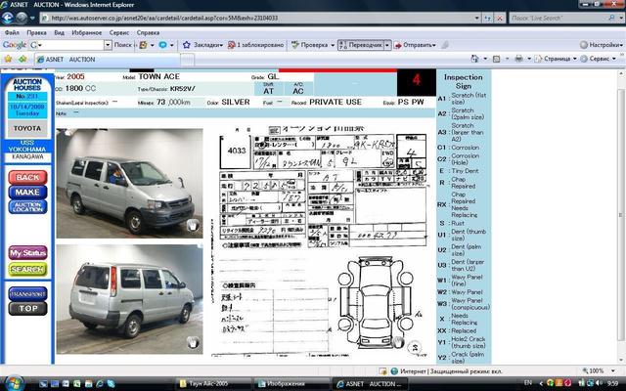The height and width of the screenshot is (391, 626).
Task: Open the Правка menu
Action: [37, 32]
